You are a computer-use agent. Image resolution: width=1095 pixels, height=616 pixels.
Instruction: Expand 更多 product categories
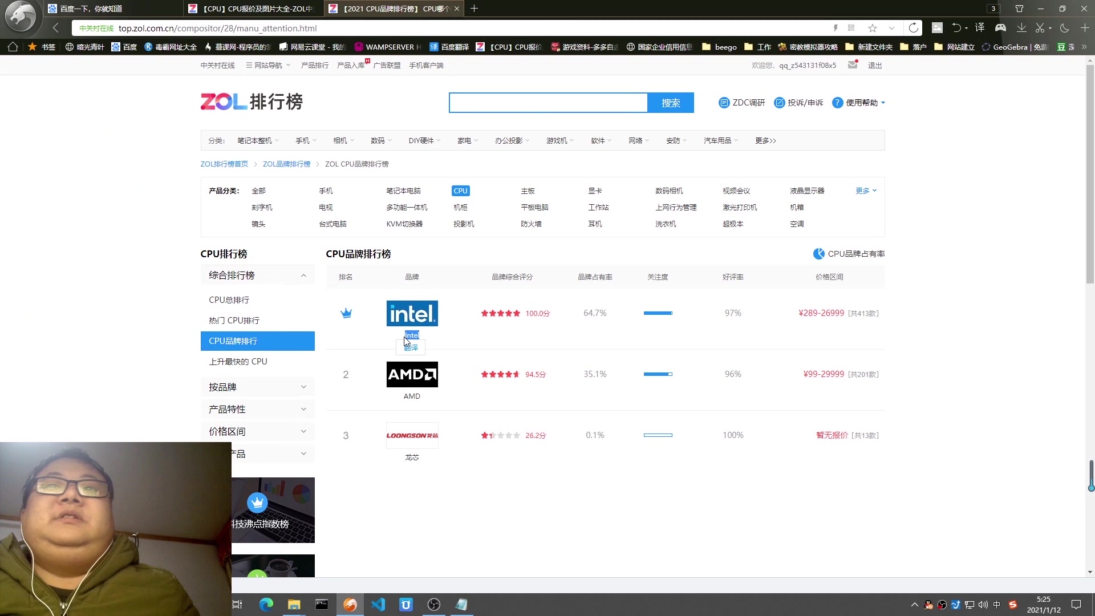coord(866,191)
